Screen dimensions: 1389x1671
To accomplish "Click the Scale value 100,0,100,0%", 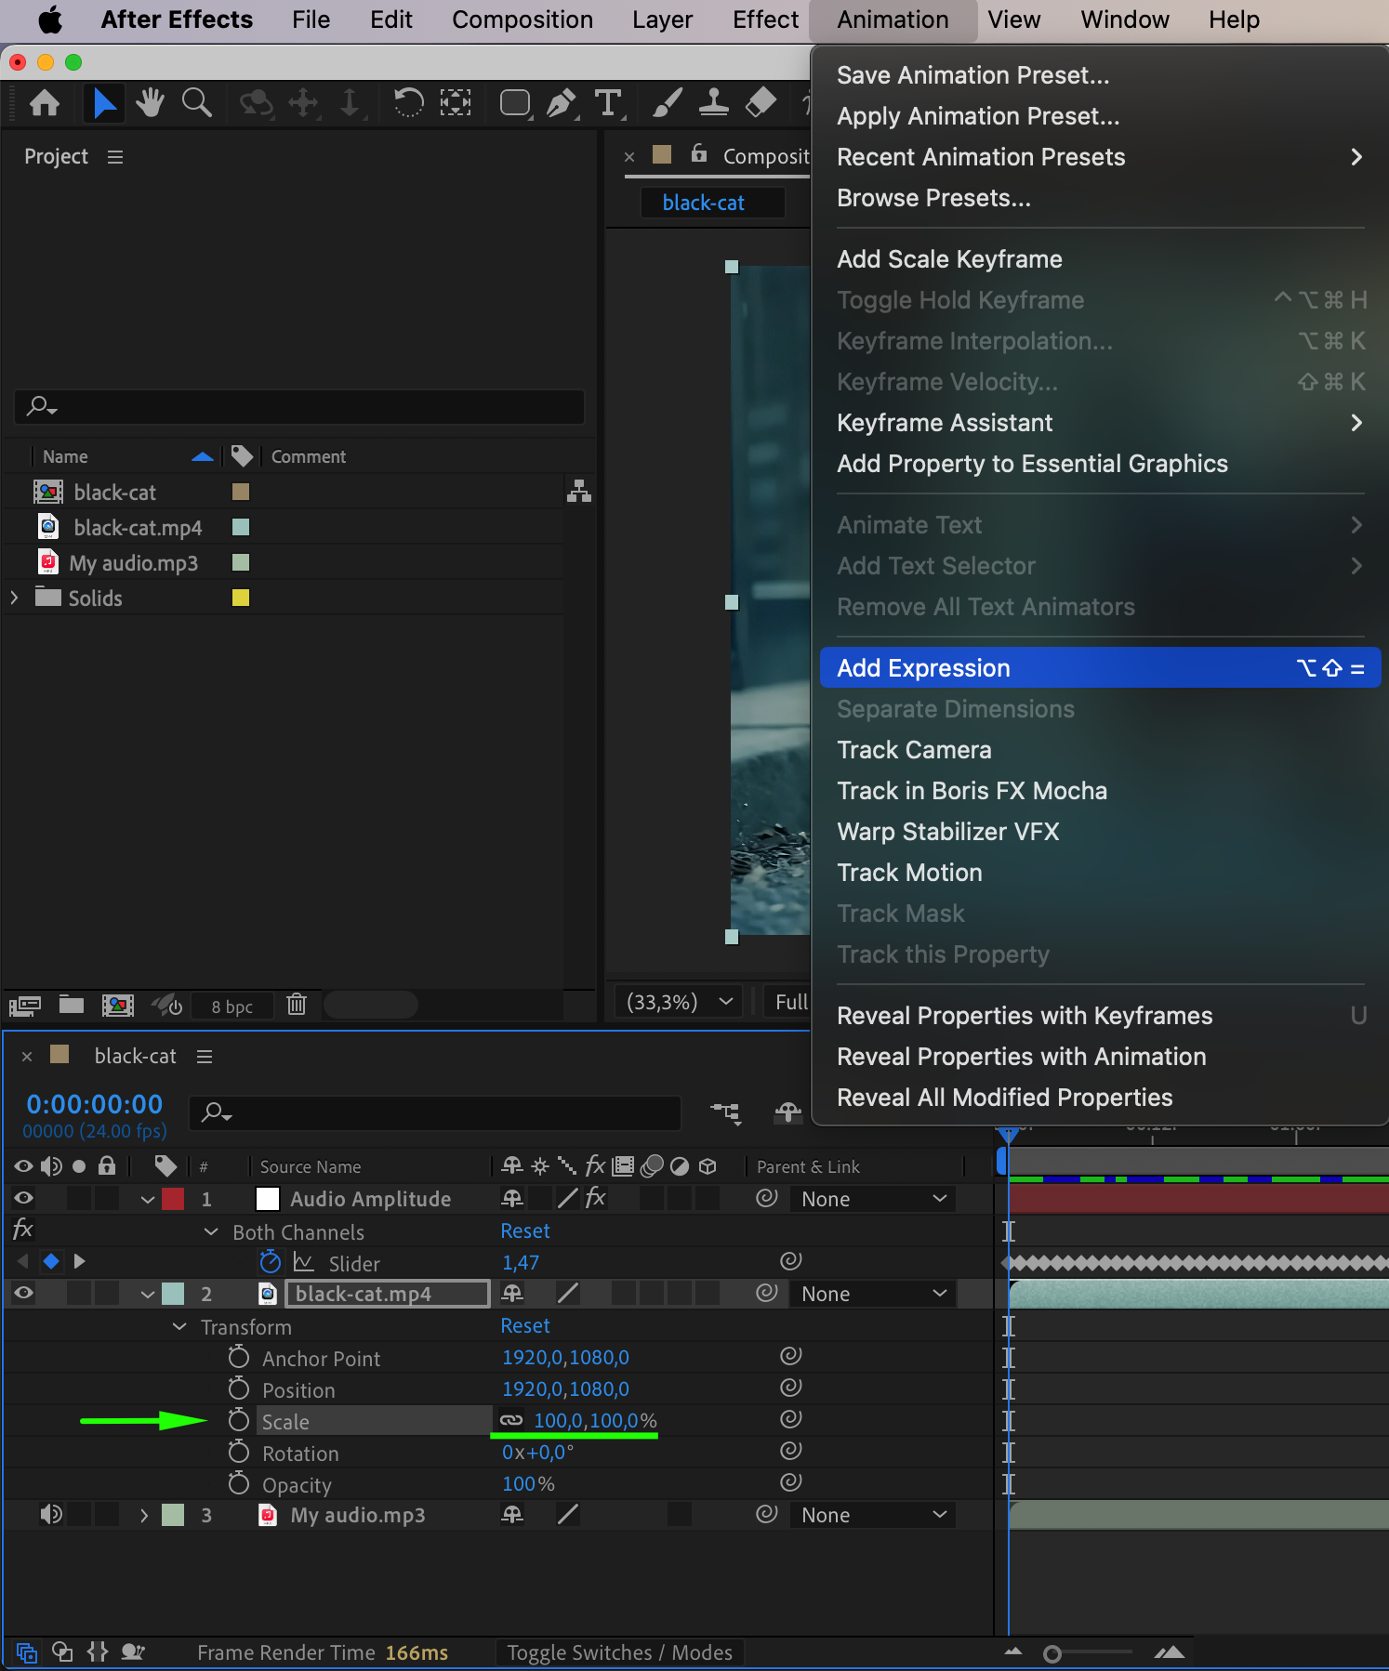I will pos(595,1420).
